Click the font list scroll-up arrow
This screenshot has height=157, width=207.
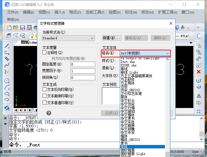coord(168,59)
